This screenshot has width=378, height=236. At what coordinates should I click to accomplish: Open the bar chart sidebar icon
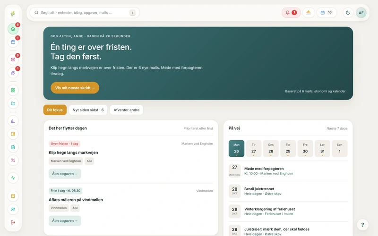(13, 121)
